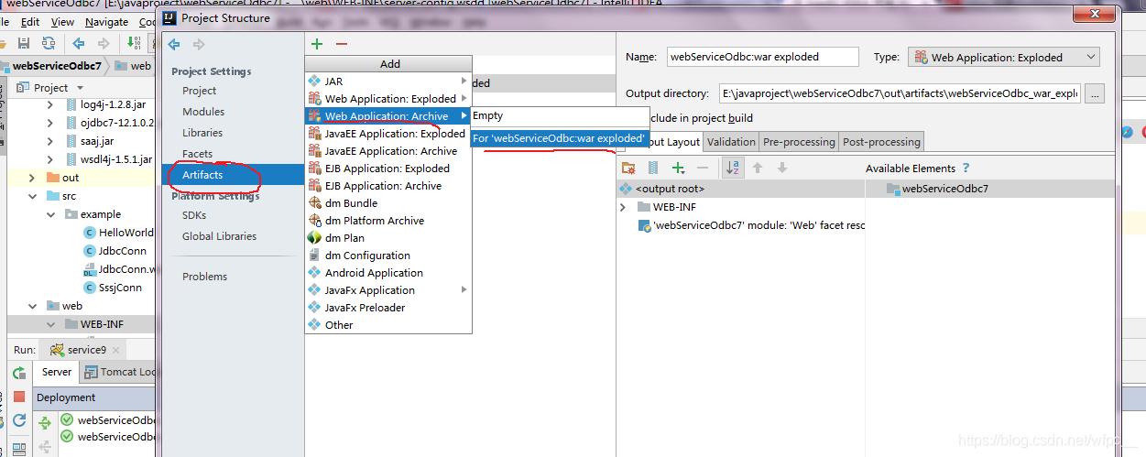Switch to Pre-processing tab

pyautogui.click(x=799, y=142)
